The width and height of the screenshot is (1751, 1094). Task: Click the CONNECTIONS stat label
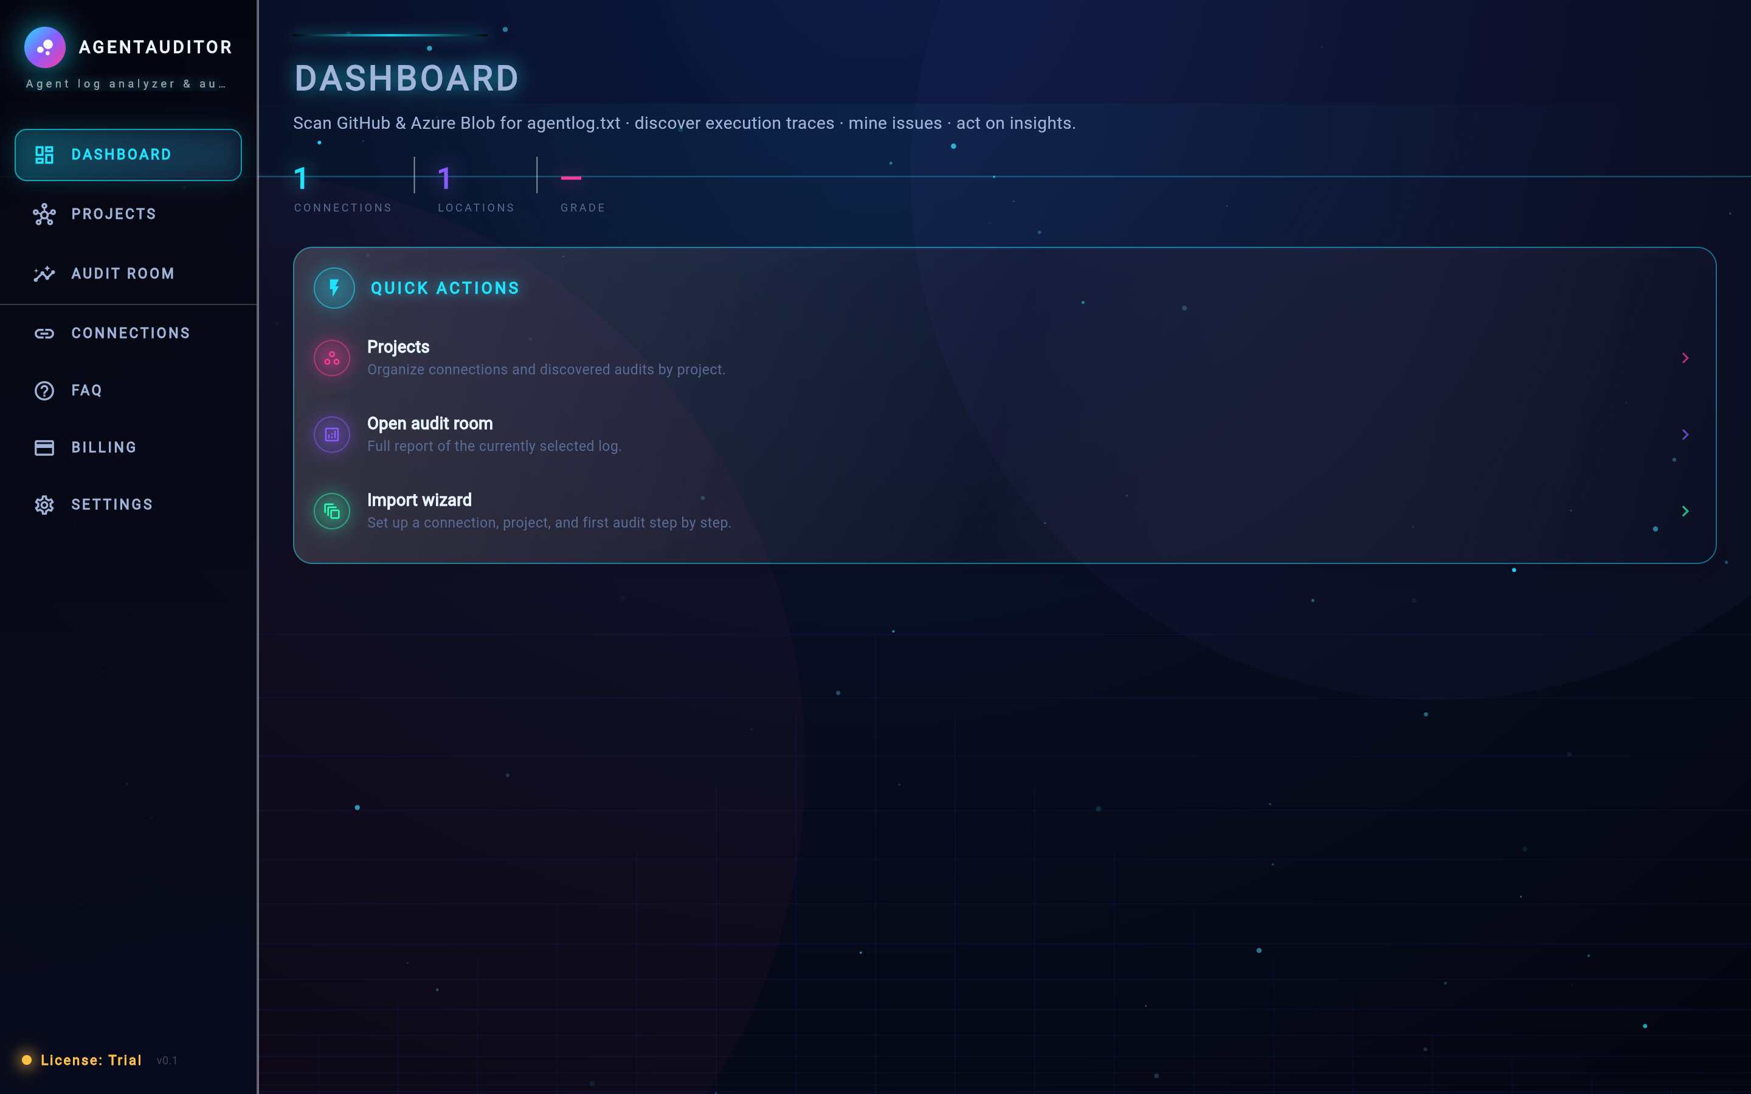pyautogui.click(x=343, y=208)
